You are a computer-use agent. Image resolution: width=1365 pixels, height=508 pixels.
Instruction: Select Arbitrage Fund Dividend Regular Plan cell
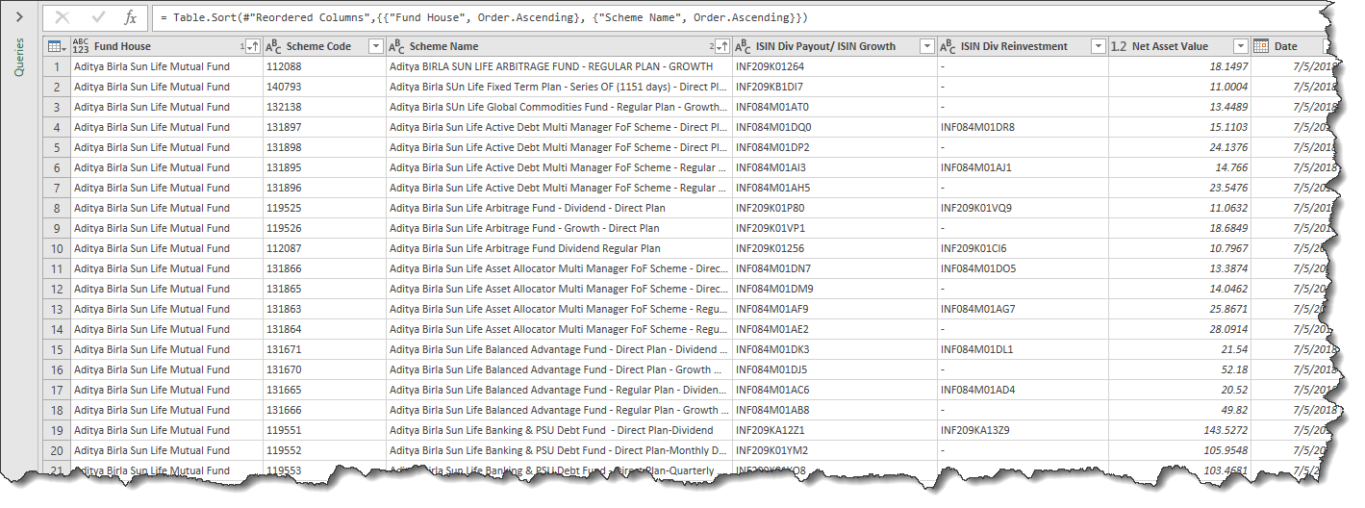[x=559, y=248]
